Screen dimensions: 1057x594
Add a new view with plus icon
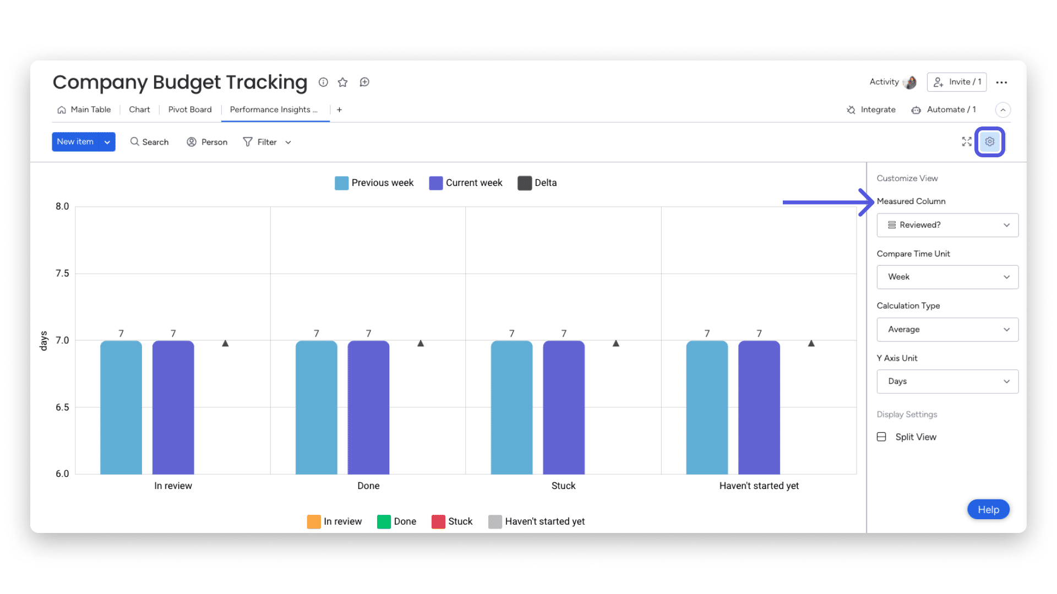click(339, 109)
